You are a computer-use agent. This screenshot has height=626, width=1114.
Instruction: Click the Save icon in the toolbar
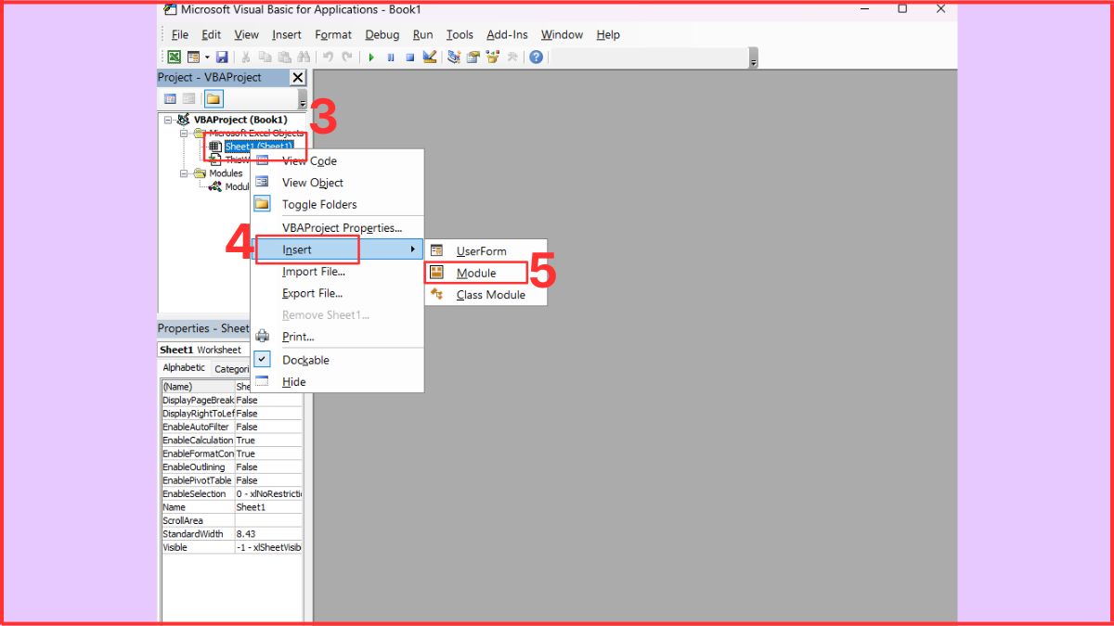pyautogui.click(x=222, y=57)
